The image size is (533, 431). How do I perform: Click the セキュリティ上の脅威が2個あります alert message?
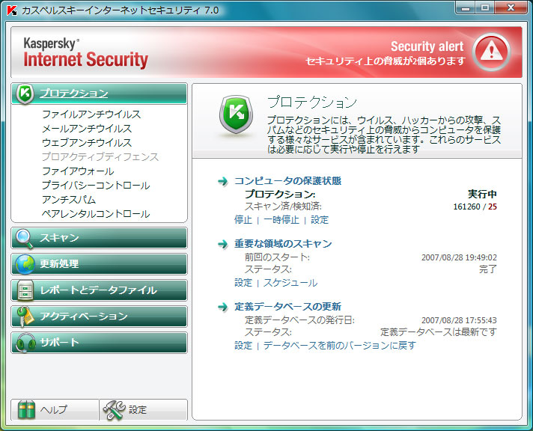point(386,61)
